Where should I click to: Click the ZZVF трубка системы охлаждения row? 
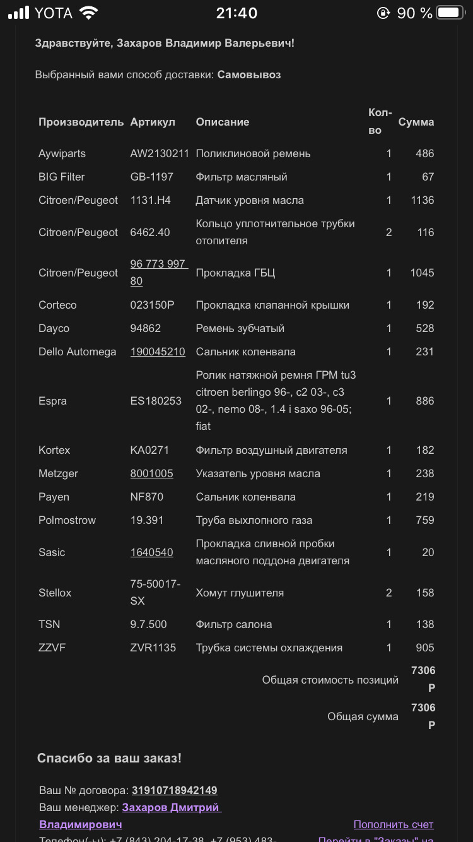point(237,647)
